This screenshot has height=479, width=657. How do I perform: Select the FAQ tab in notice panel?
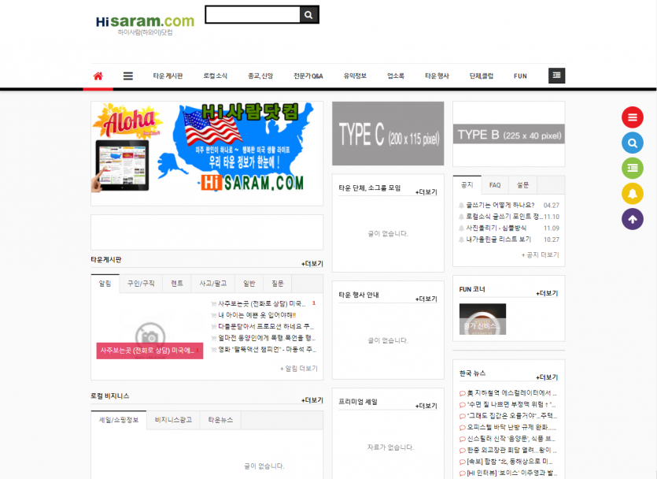[494, 185]
